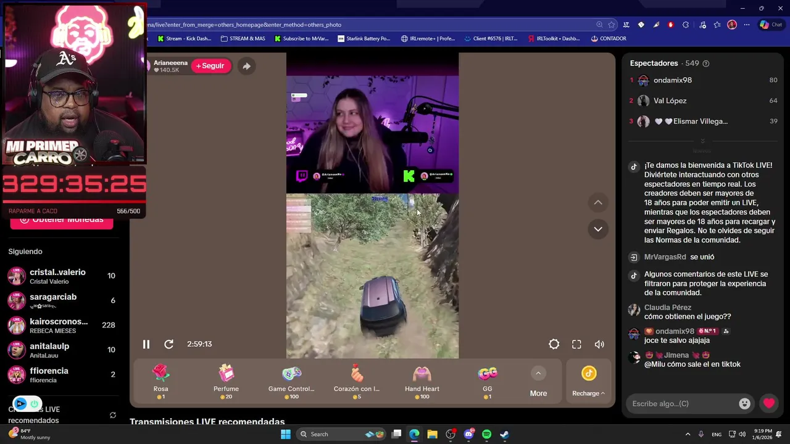Click MrVargasRd joined message name
The height and width of the screenshot is (444, 790).
[x=665, y=257]
